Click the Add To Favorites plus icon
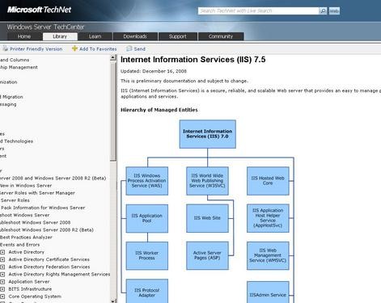 point(74,48)
